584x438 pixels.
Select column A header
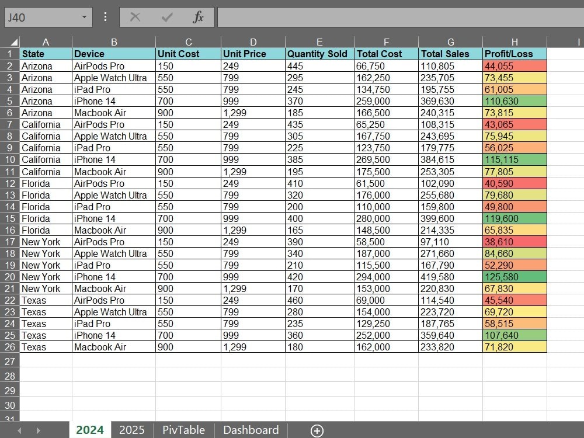(x=46, y=42)
